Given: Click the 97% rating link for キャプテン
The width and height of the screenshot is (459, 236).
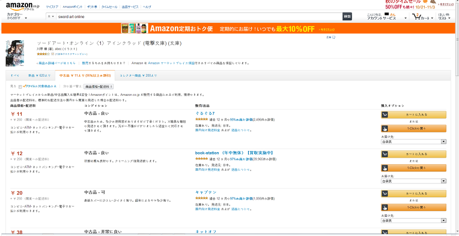Looking at the screenshot, I should 241,199.
